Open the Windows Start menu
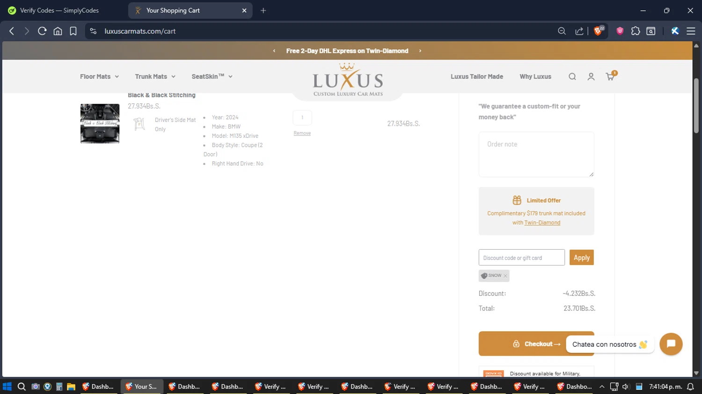Image resolution: width=702 pixels, height=394 pixels. [x=7, y=387]
